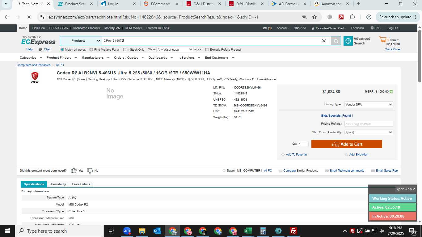Click Add to Cart button
The height and width of the screenshot is (237, 422).
tap(347, 144)
